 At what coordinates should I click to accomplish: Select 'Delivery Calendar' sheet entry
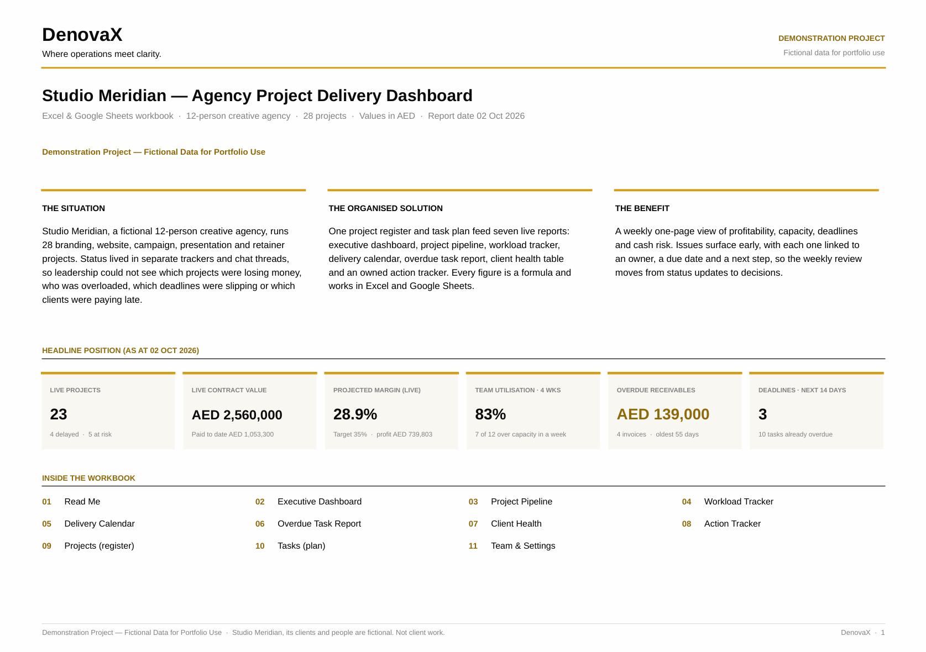click(88, 524)
